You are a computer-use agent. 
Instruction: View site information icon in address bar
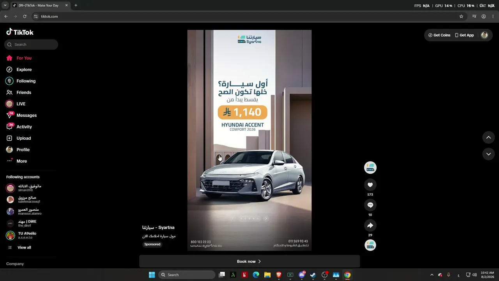pyautogui.click(x=35, y=16)
